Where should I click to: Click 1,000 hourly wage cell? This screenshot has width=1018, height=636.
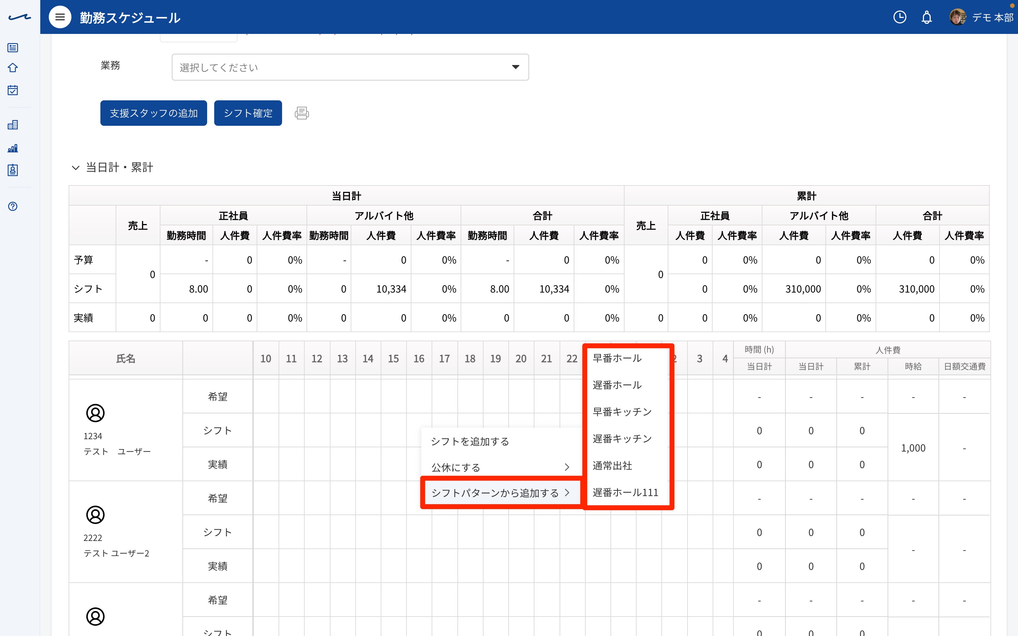[913, 448]
